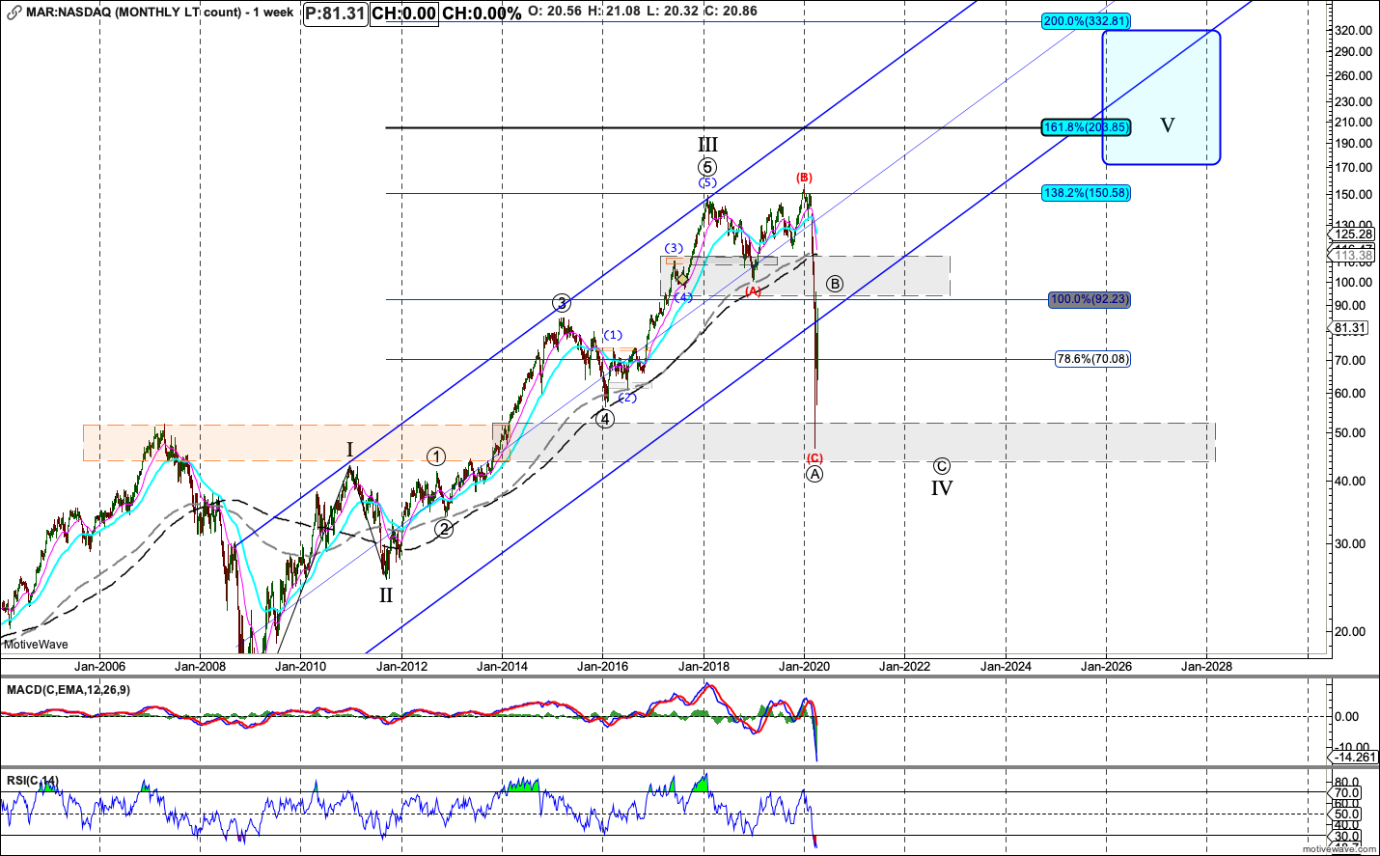Screen dimensions: 1380x856
Task: Click the RSI(C,14) indicator label
Action: tap(33, 781)
